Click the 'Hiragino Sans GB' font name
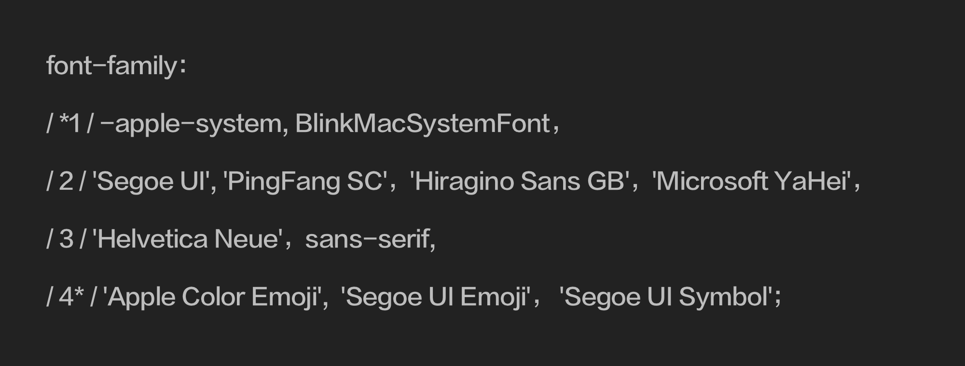The image size is (965, 366). pos(519,182)
